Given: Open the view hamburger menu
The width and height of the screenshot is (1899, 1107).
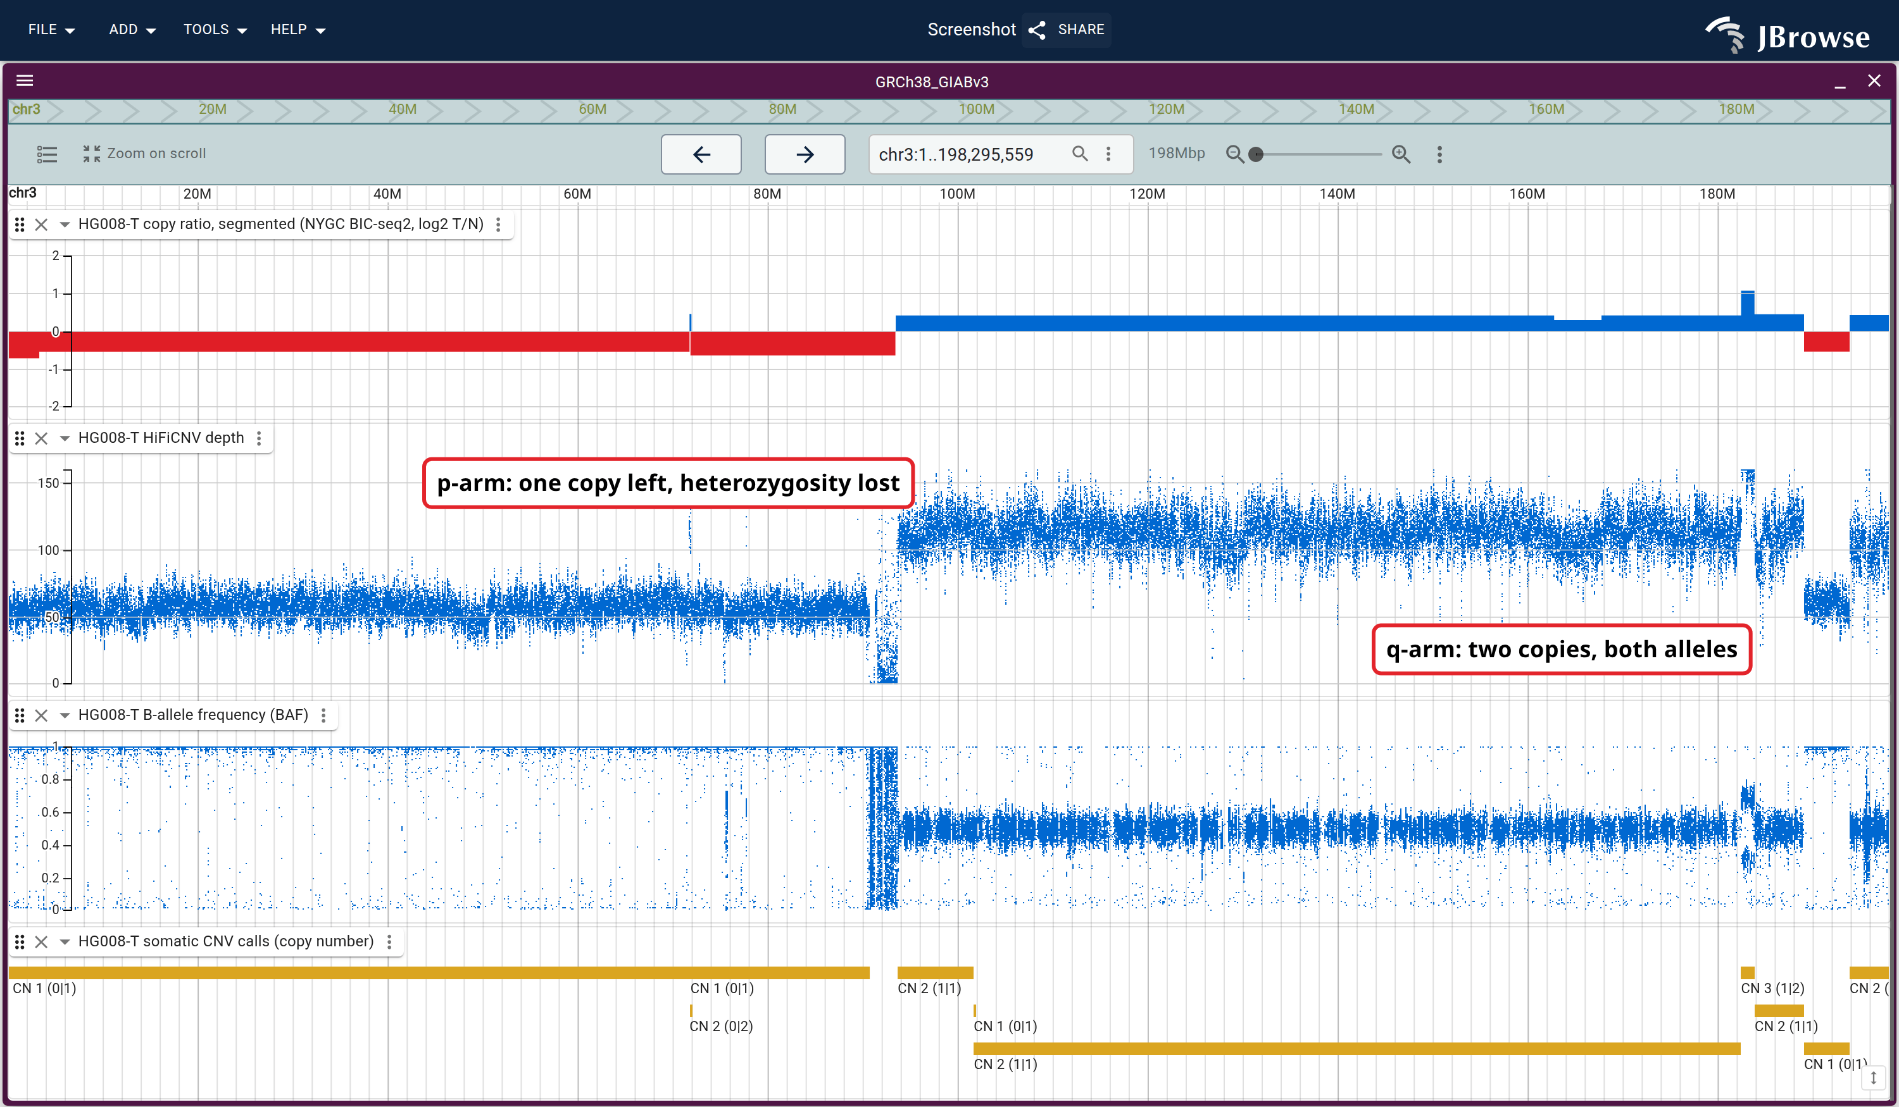Looking at the screenshot, I should click(25, 80).
